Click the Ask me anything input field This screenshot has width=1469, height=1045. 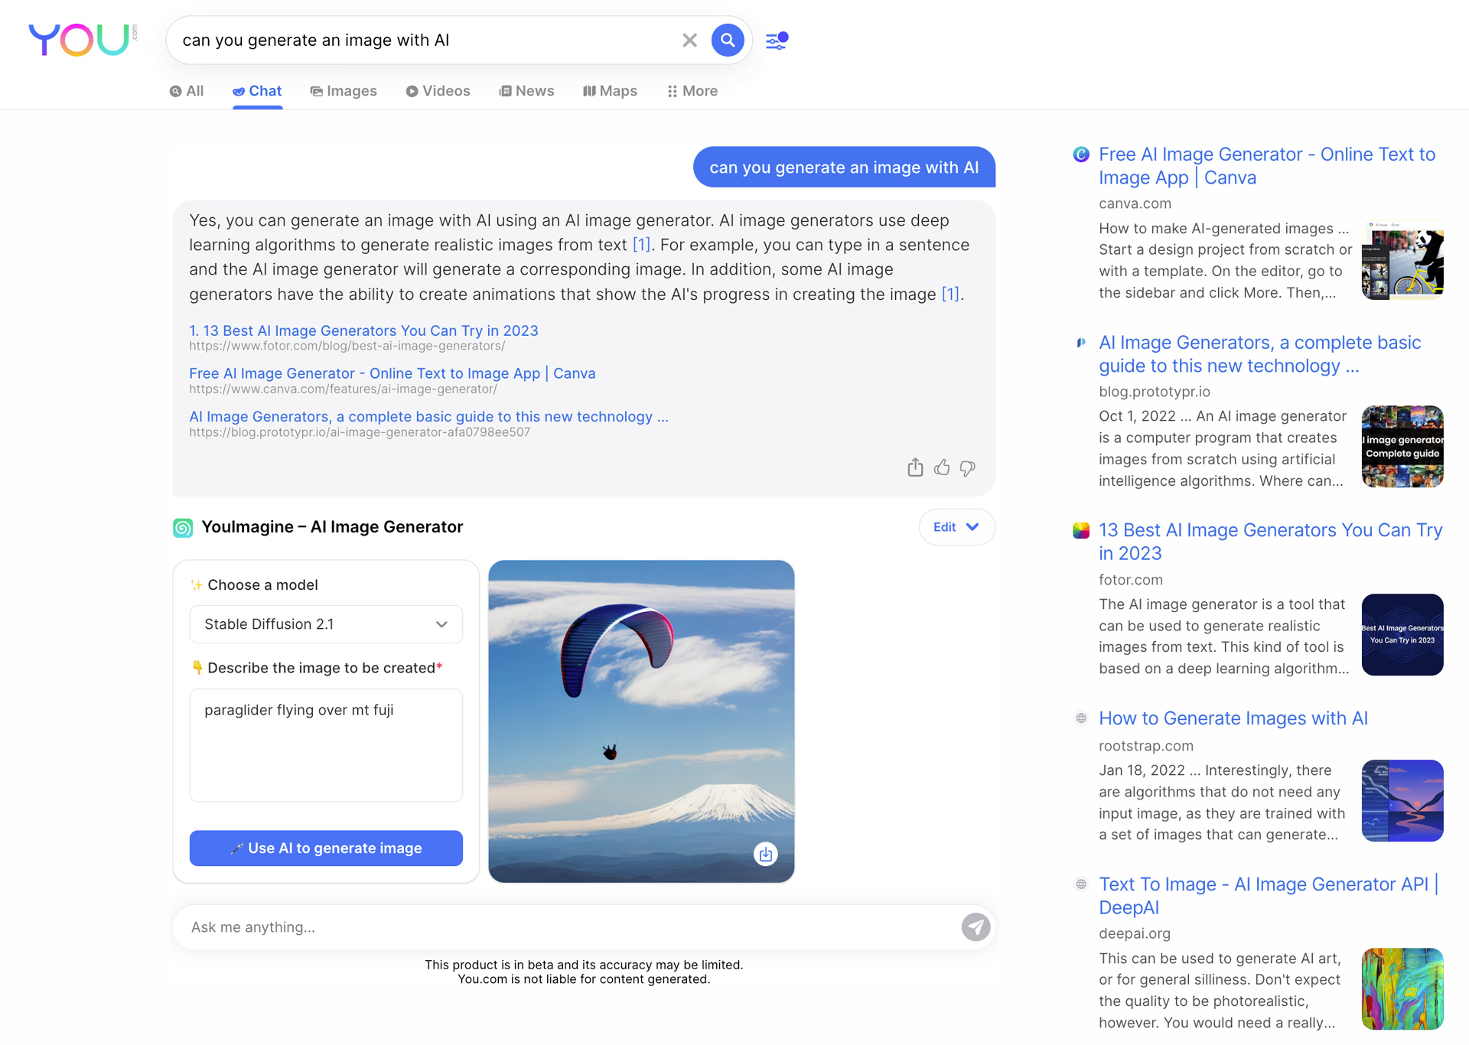(536, 926)
